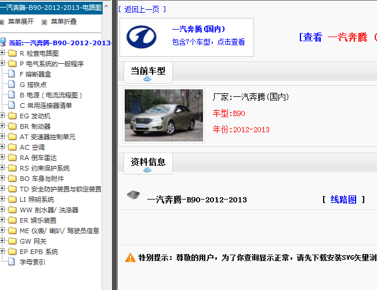Click the root tree computer icon
This screenshot has height=290, width=377.
coord(3,42)
